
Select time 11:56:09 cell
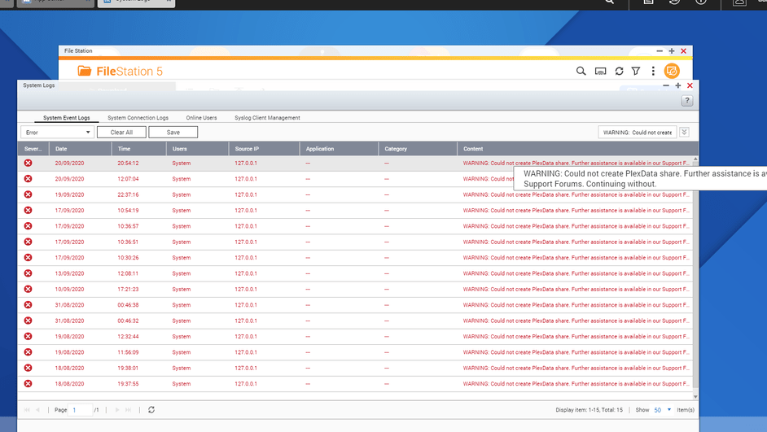coord(128,352)
